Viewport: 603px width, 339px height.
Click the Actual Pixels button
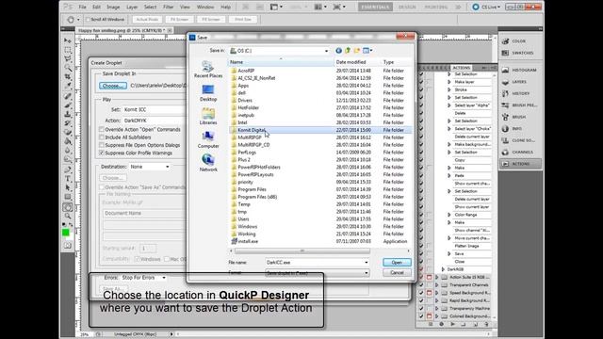[147, 19]
